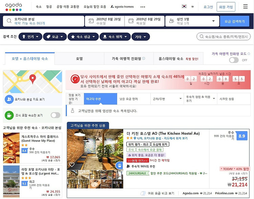Change currency with the ₩ icon
Image resolution: width=254 pixels, height=199 pixels.
point(192,7)
